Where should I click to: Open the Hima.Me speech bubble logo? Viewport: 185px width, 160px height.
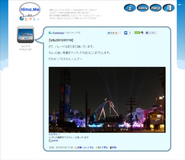[30, 10]
